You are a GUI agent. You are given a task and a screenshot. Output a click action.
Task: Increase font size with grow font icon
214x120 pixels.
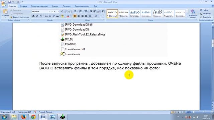click(x=62, y=11)
